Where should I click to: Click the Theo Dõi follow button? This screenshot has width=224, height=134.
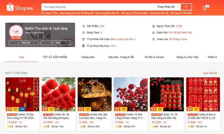24,43
